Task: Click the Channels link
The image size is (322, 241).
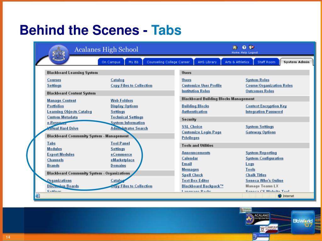Action: [55, 160]
